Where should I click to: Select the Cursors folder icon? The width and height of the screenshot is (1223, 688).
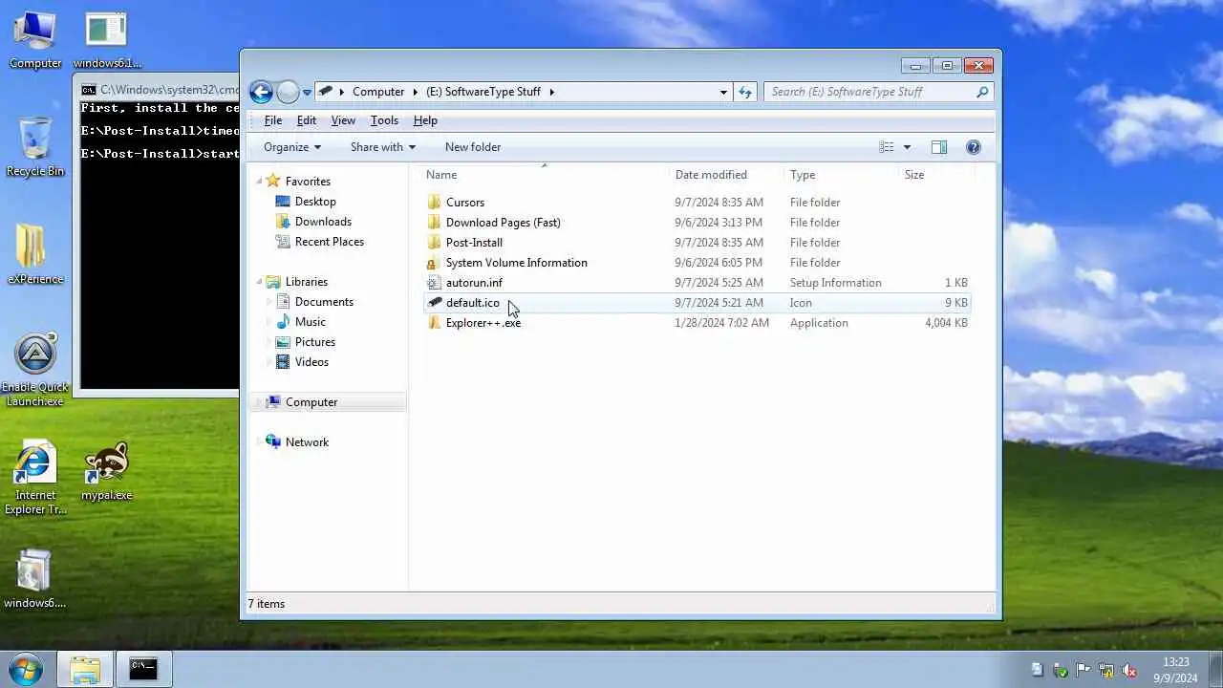(434, 203)
